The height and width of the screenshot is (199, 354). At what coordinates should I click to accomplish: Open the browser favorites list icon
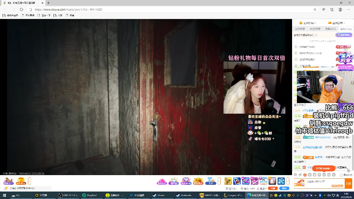pos(324,9)
